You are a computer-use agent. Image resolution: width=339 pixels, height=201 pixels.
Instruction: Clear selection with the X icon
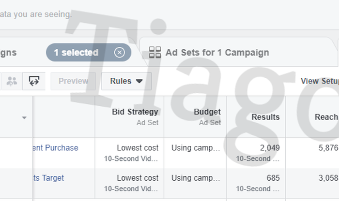(x=119, y=53)
